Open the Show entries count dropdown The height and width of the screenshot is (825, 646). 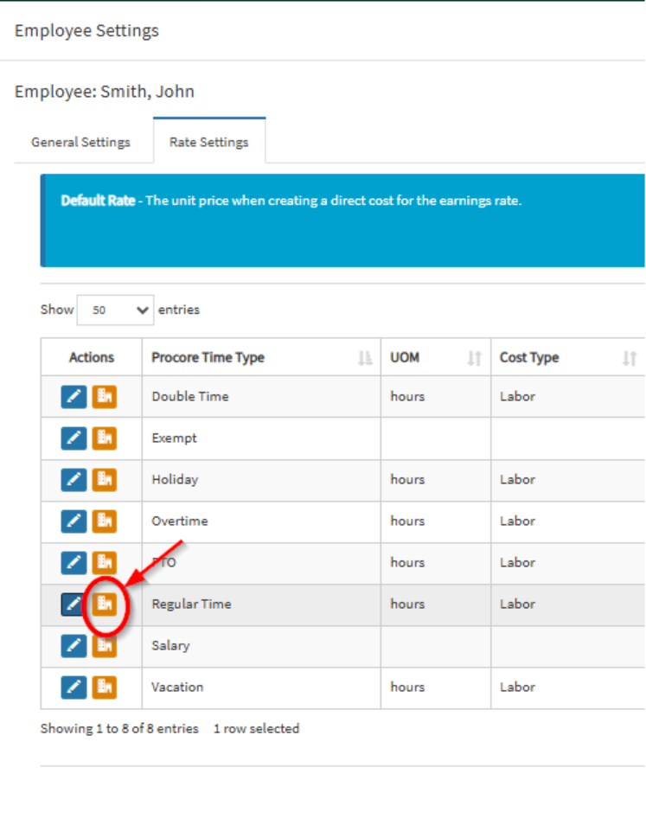pos(115,310)
